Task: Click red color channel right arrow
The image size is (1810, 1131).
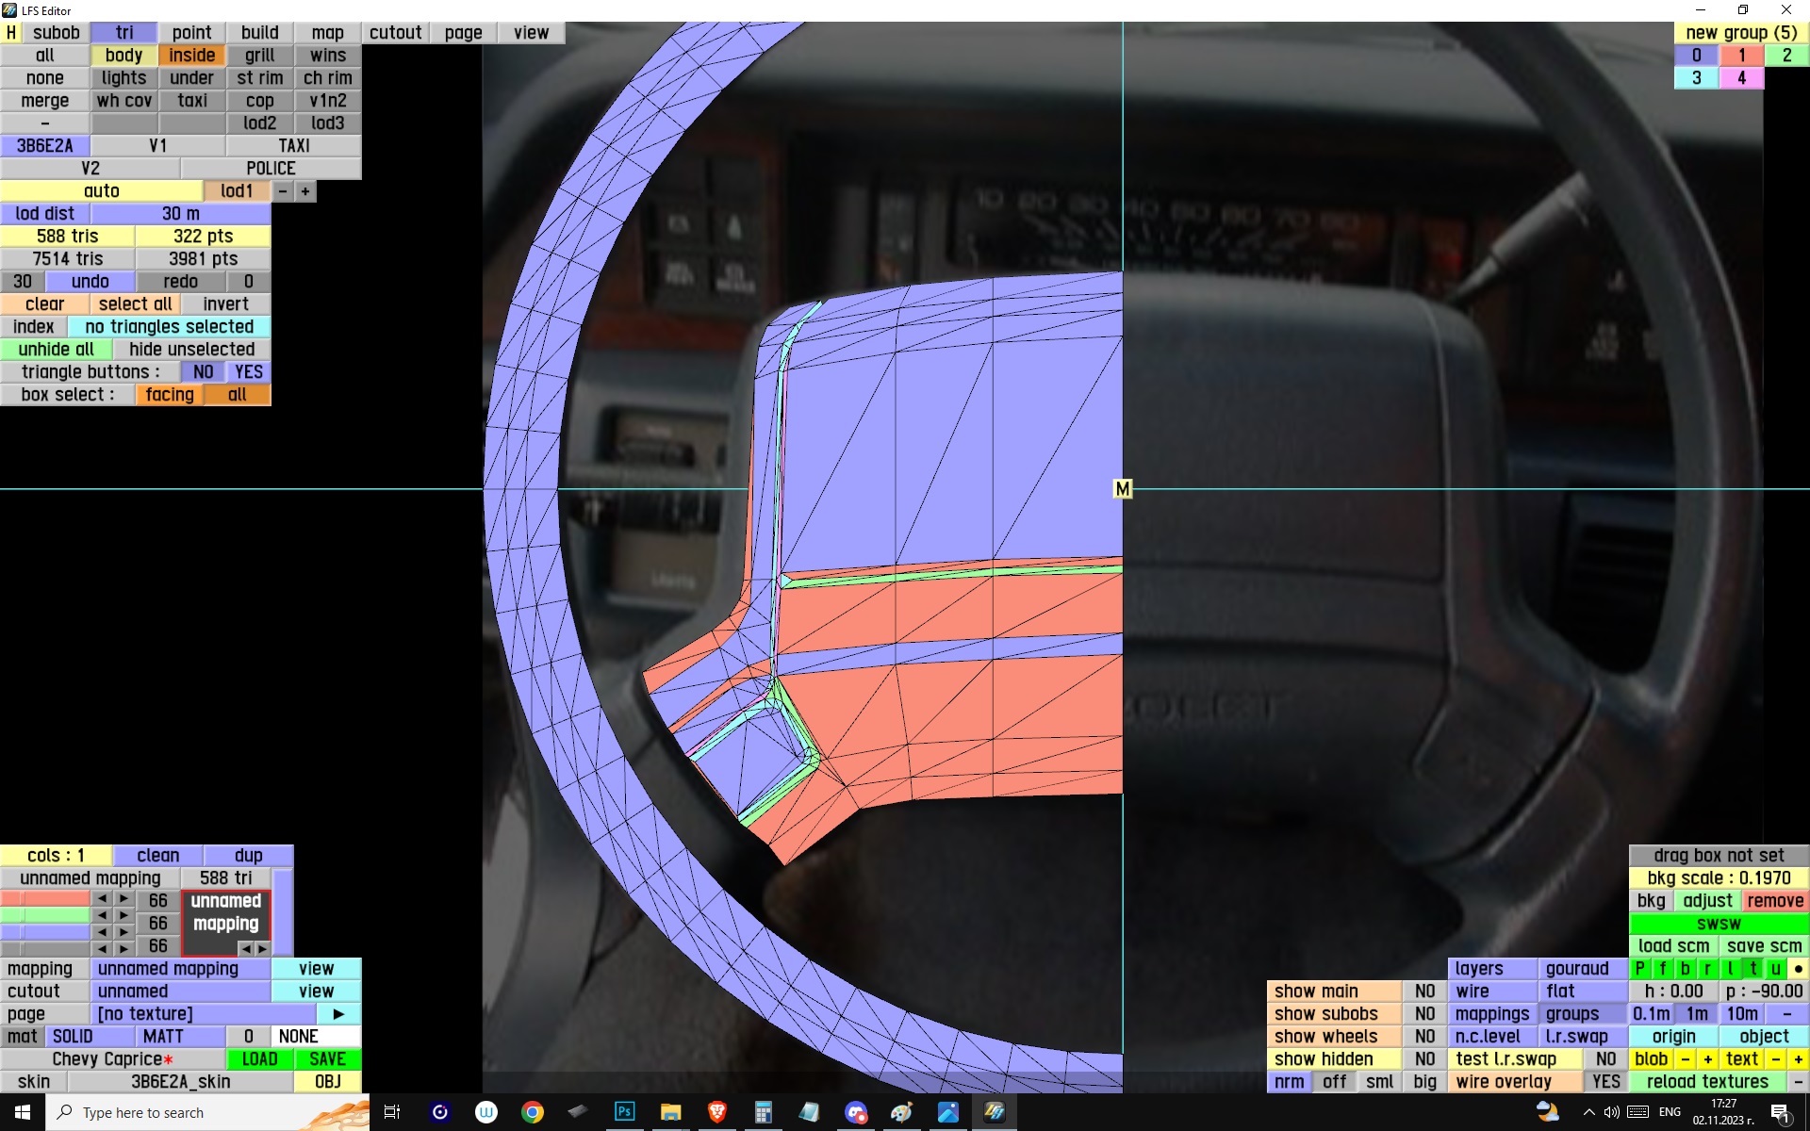Action: pos(123,899)
